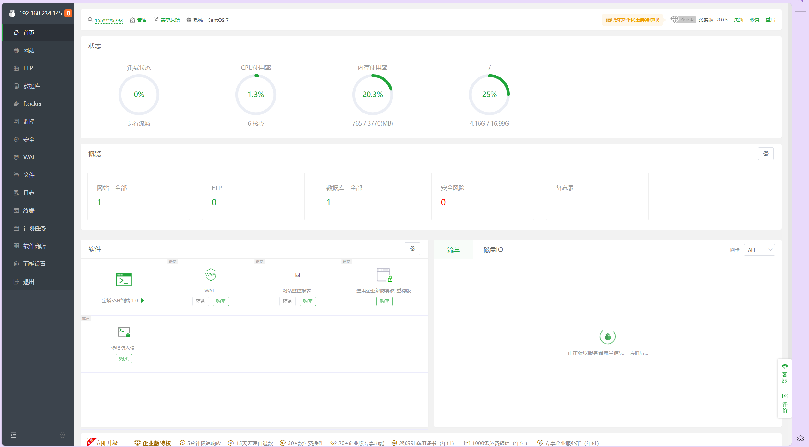Click the WAF shield software icon
The height and width of the screenshot is (447, 809).
tap(210, 275)
